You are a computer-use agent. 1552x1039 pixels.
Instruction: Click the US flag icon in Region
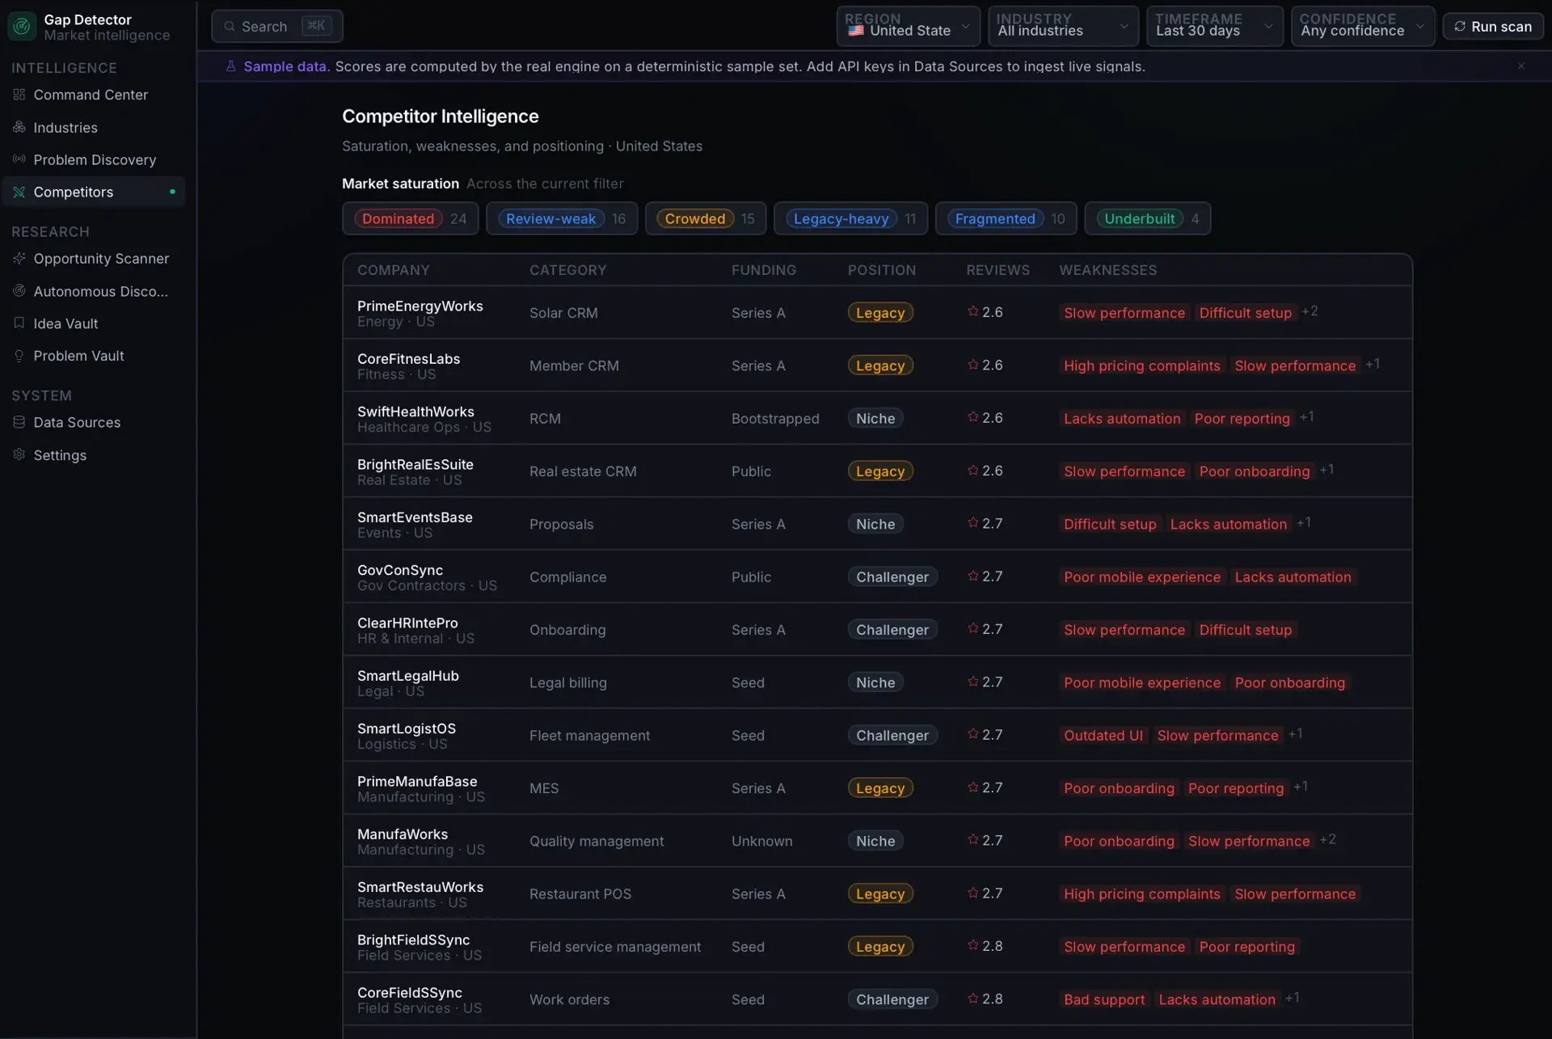pyautogui.click(x=856, y=31)
